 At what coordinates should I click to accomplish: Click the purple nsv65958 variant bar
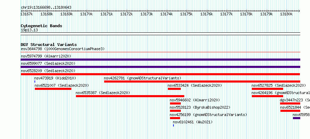point(296,118)
